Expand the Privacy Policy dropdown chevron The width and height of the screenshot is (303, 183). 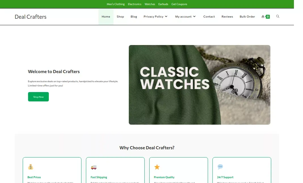coord(166,17)
